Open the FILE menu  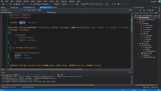tap(2, 1)
